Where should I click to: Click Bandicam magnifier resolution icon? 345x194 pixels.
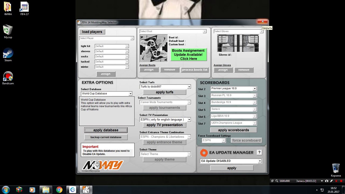point(277,181)
